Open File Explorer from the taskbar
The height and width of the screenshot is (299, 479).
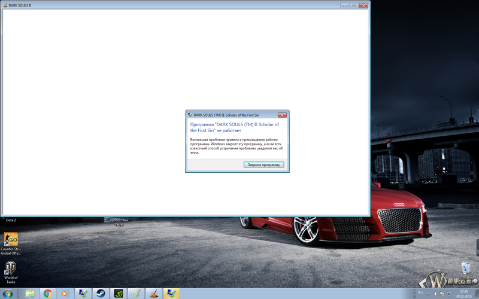click(x=30, y=294)
